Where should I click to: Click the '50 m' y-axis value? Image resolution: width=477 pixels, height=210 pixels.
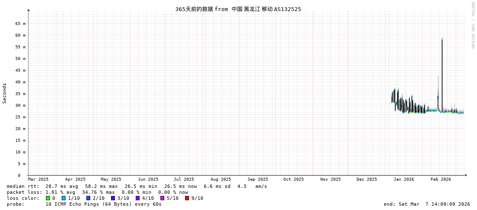[x=20, y=59]
